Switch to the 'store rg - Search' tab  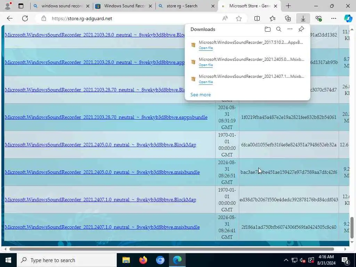(186, 6)
